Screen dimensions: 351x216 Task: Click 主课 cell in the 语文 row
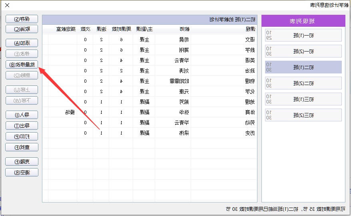tap(144, 40)
